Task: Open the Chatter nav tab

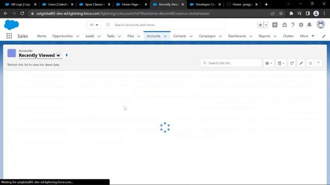Action: [x=288, y=36]
